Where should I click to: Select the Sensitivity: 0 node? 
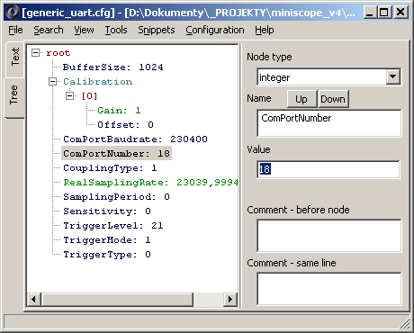pos(107,211)
